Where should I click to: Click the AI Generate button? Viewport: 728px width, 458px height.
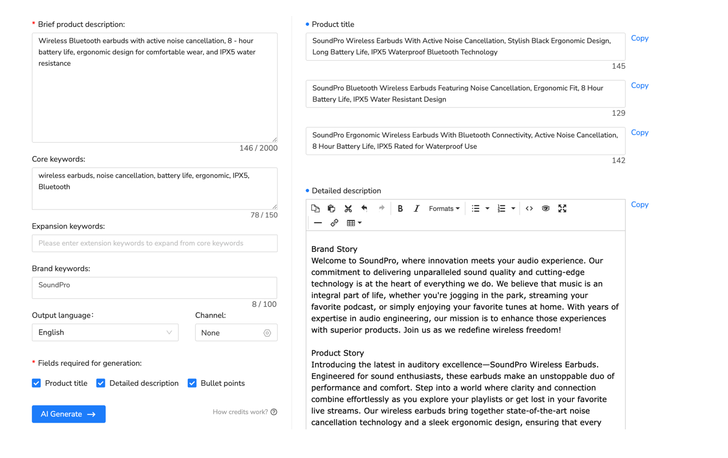click(69, 414)
